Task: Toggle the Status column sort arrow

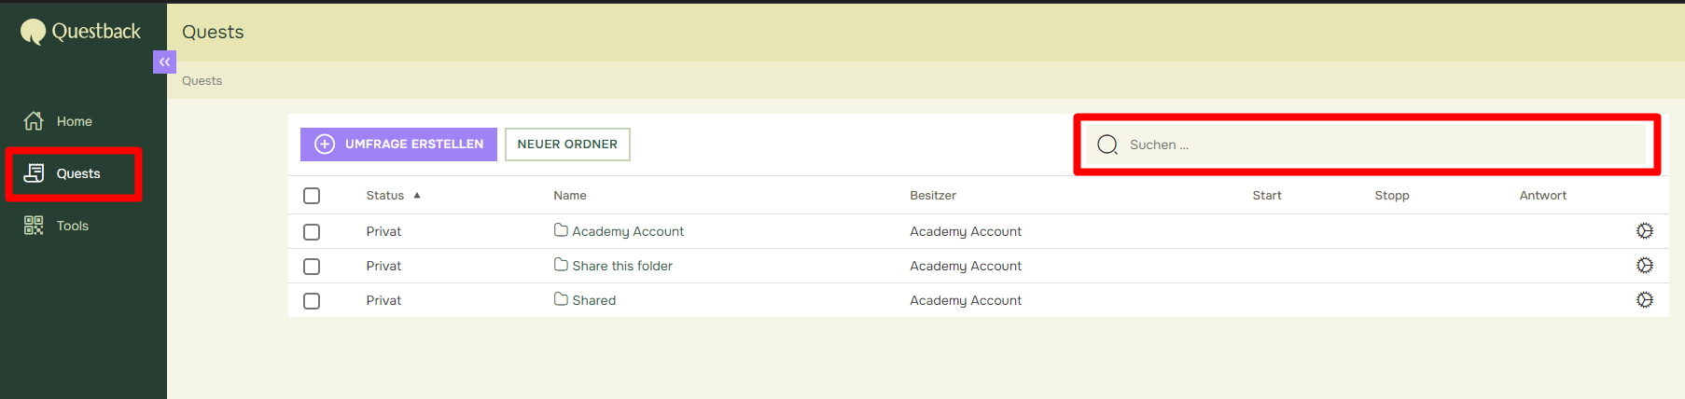Action: 417,196
